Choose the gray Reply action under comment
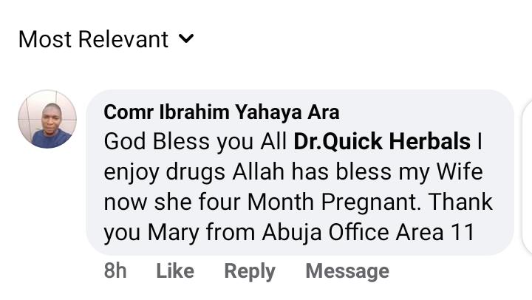The width and height of the screenshot is (532, 300). tap(250, 271)
